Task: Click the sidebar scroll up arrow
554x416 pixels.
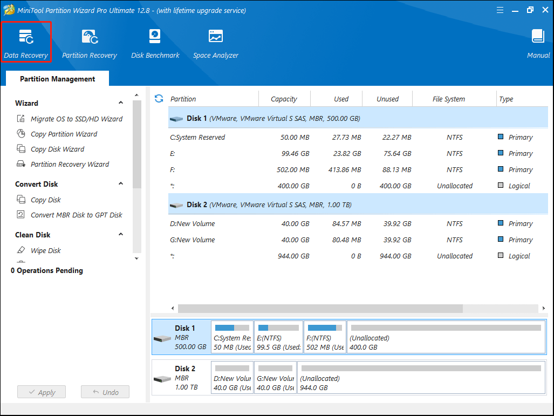Action: tap(136, 95)
